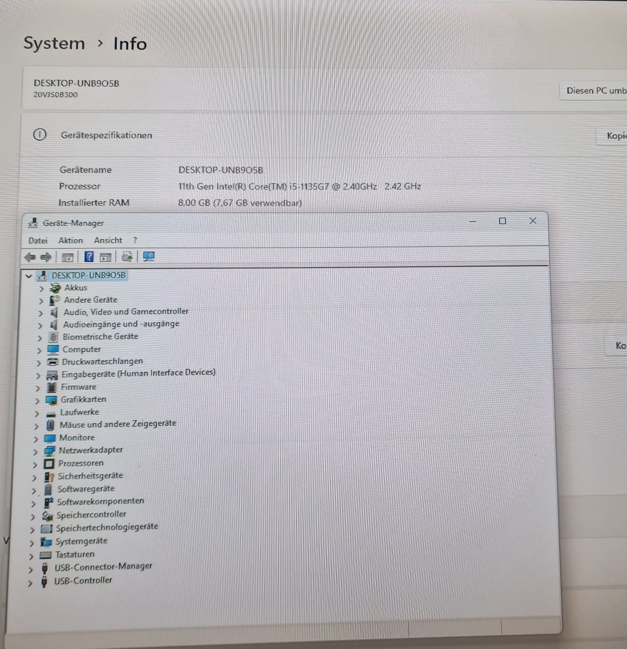Screen dimensions: 627x649
Task: Maximize the Geräte-Manager window
Action: 502,221
